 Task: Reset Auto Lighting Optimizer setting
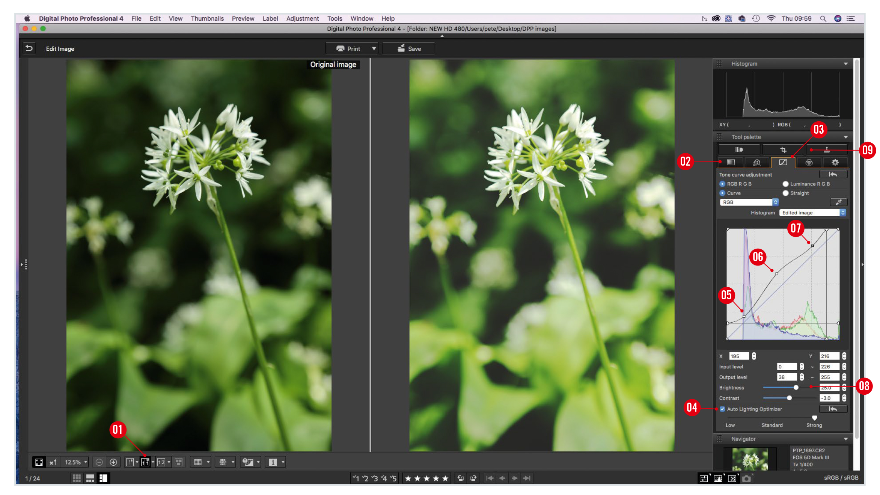point(833,409)
